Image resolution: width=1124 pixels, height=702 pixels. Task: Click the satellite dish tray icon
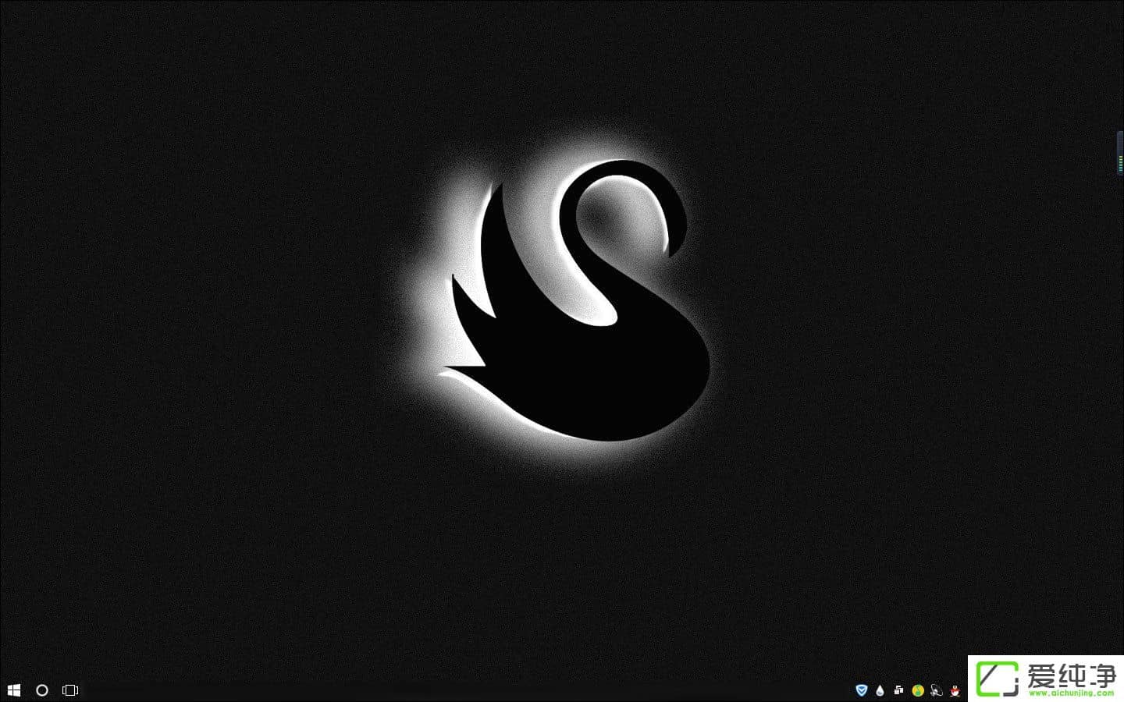(937, 690)
